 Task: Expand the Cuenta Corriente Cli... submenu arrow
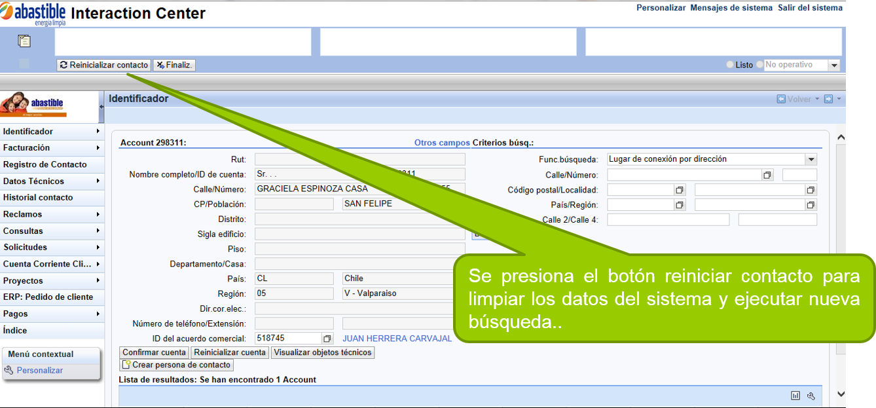click(98, 264)
